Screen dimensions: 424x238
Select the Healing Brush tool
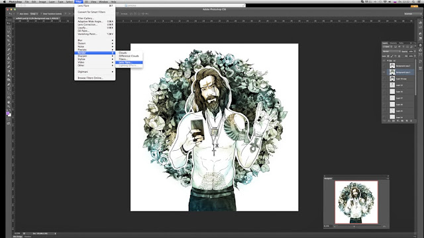pos(9,50)
